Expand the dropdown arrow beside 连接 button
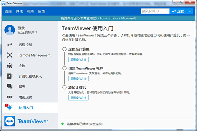Image resolution: width=197 pixels, height=131 pixels. [190, 11]
